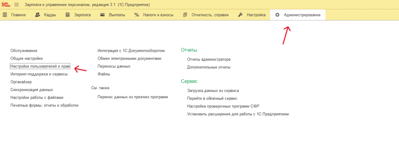
Task: Click Установить расширение для работы с 1С:Предприятием
Action: (x=238, y=114)
